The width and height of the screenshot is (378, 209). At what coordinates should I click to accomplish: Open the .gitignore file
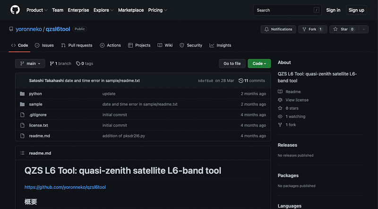click(38, 115)
